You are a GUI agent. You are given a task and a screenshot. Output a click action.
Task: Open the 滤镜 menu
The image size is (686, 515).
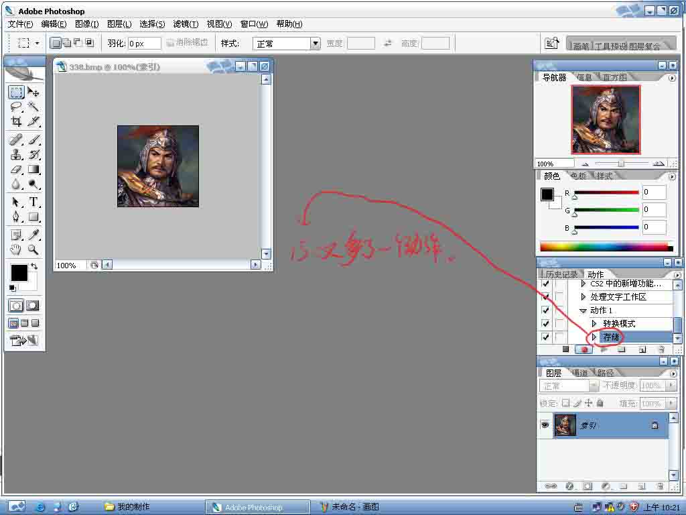coord(186,24)
